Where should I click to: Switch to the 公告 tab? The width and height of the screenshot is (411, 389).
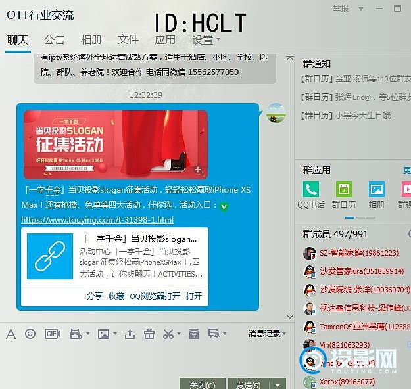tap(55, 40)
